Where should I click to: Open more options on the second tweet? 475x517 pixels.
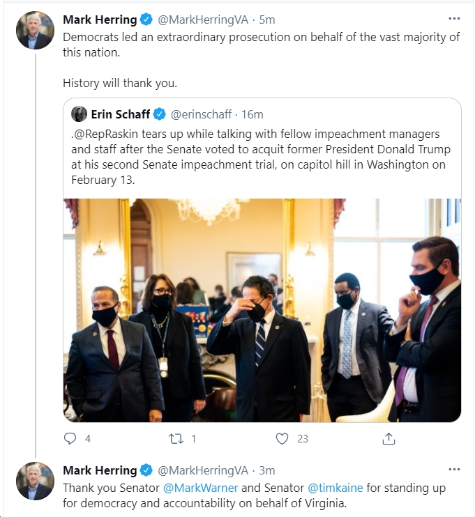click(x=454, y=470)
